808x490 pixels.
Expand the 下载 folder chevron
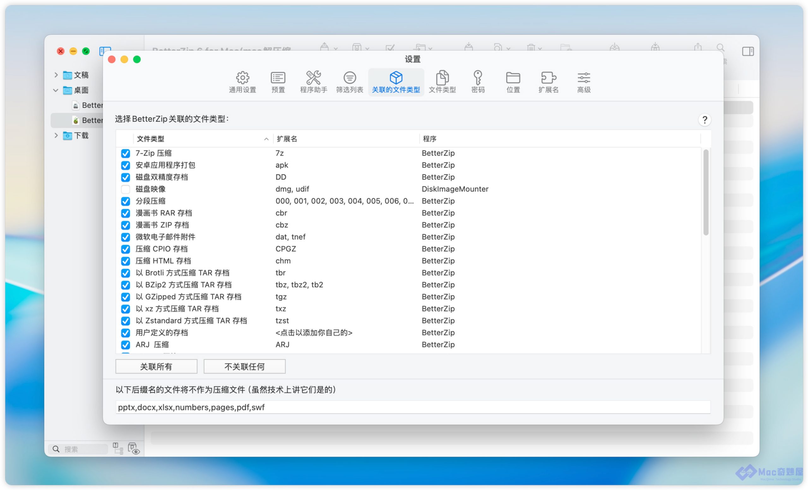pos(56,135)
